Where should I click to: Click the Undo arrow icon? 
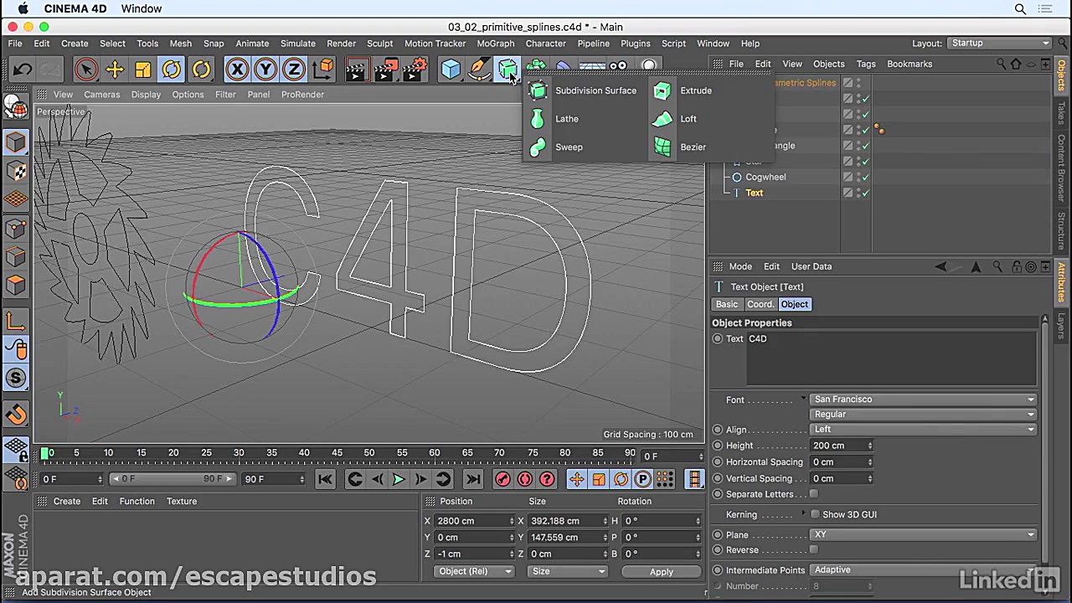click(23, 70)
